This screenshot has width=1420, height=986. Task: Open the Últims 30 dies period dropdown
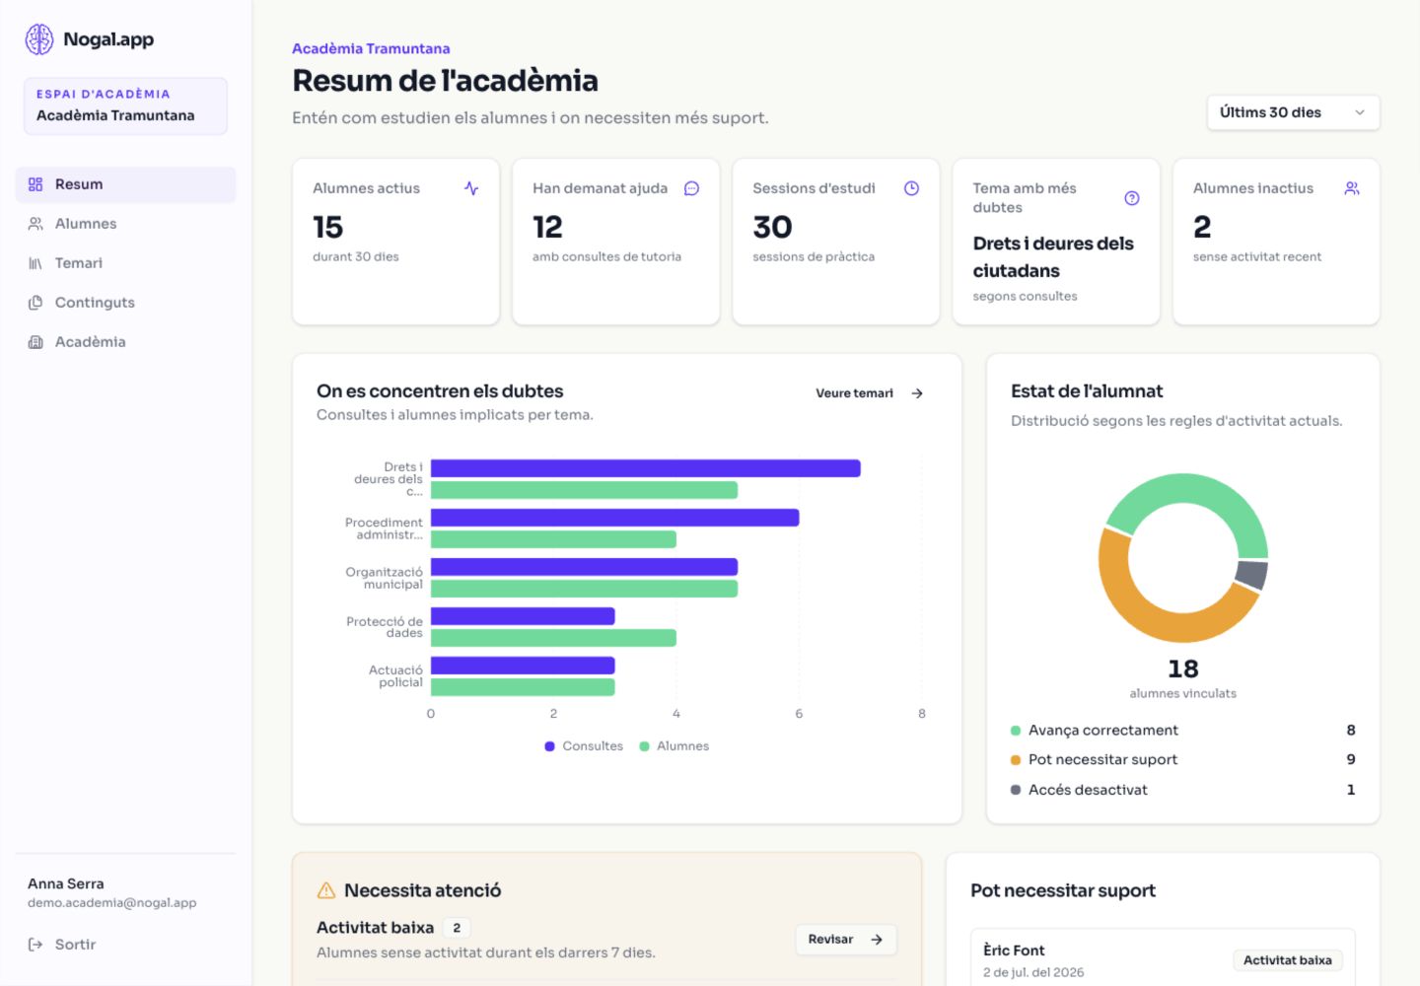coord(1293,112)
